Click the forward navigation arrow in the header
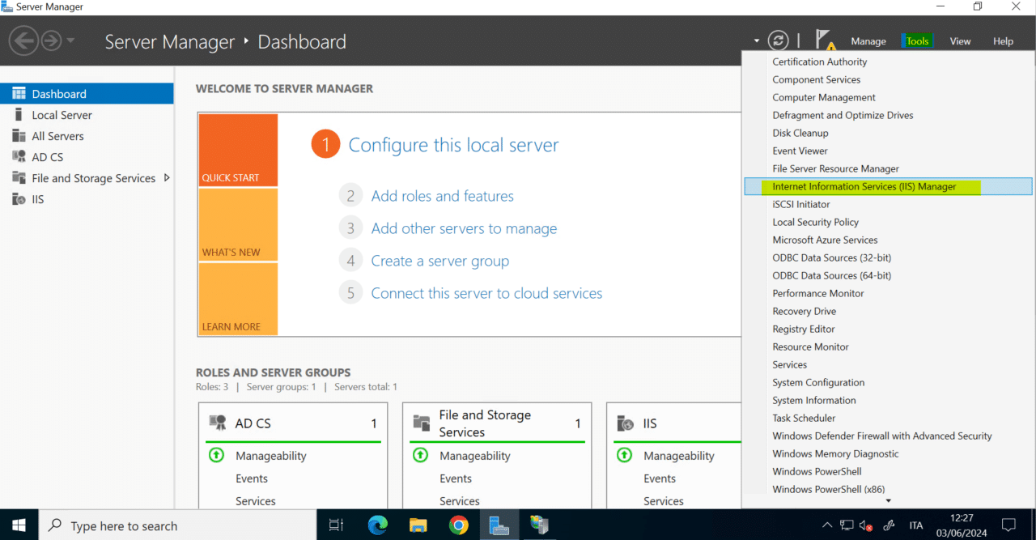This screenshot has width=1036, height=540. click(51, 40)
